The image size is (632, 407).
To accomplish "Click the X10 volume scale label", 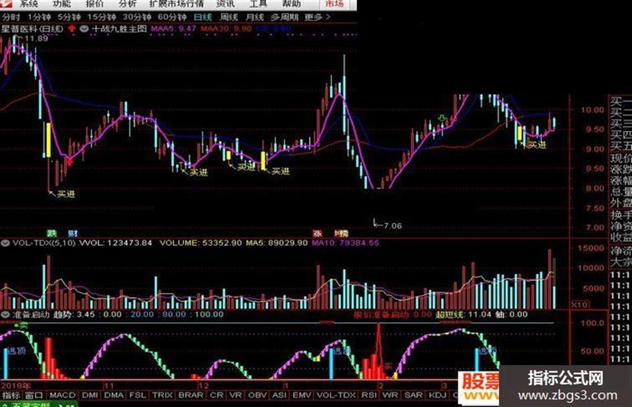I will (578, 305).
